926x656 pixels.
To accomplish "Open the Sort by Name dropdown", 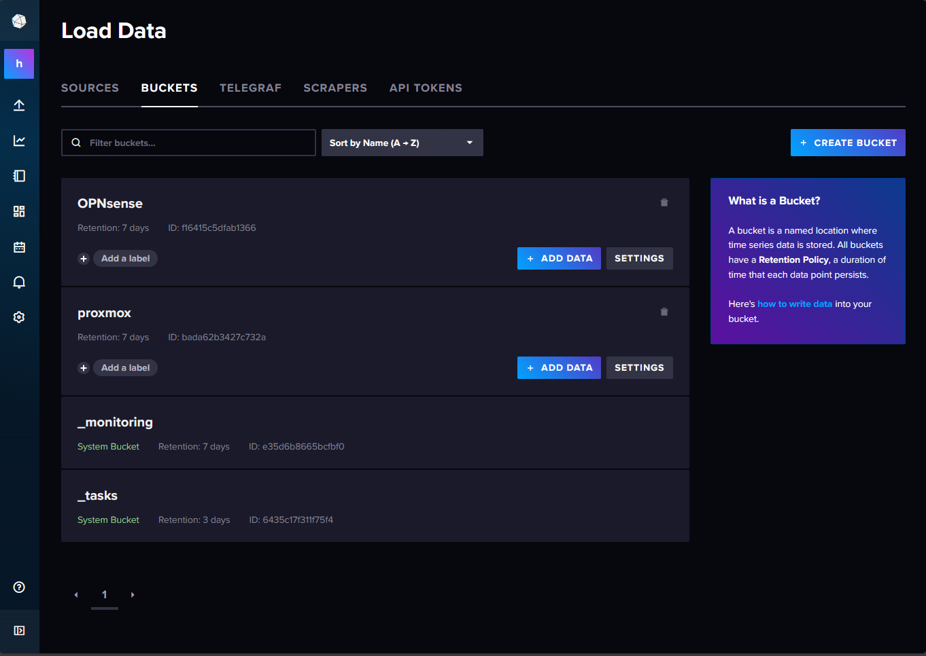I will click(x=402, y=143).
